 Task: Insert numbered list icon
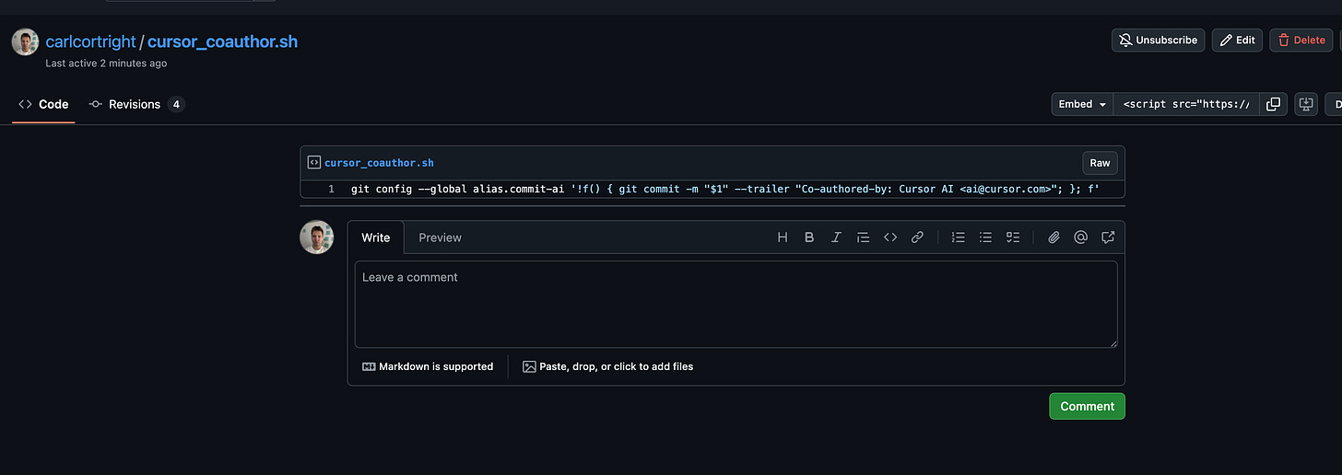click(x=959, y=237)
